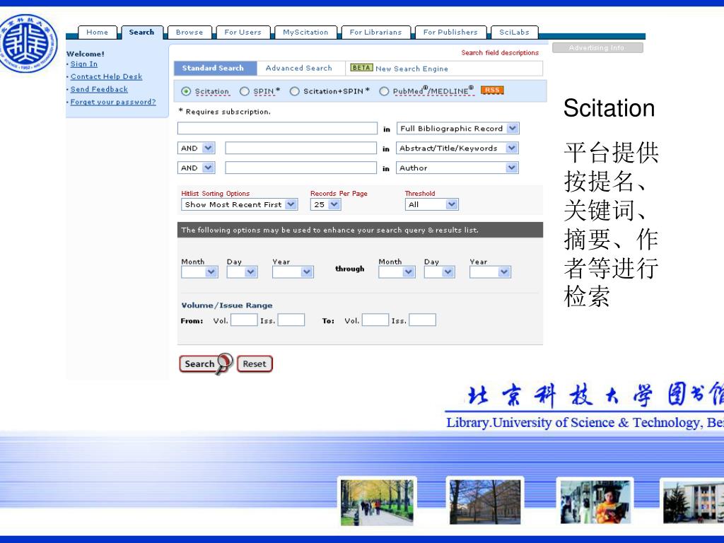Click the BETA badge icon
724x543 pixels.
(361, 68)
